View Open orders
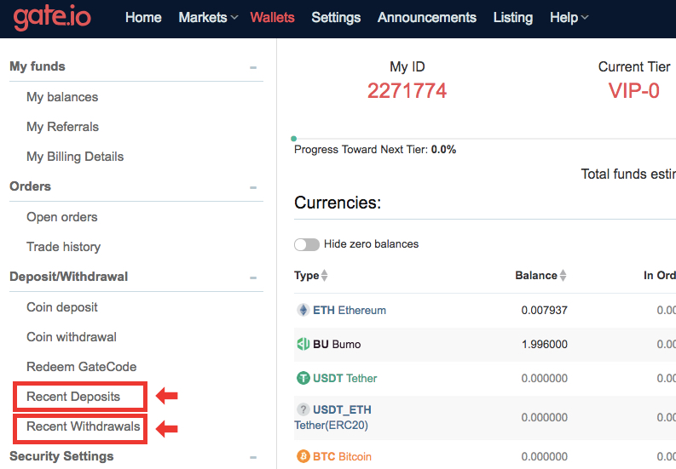 [61, 217]
